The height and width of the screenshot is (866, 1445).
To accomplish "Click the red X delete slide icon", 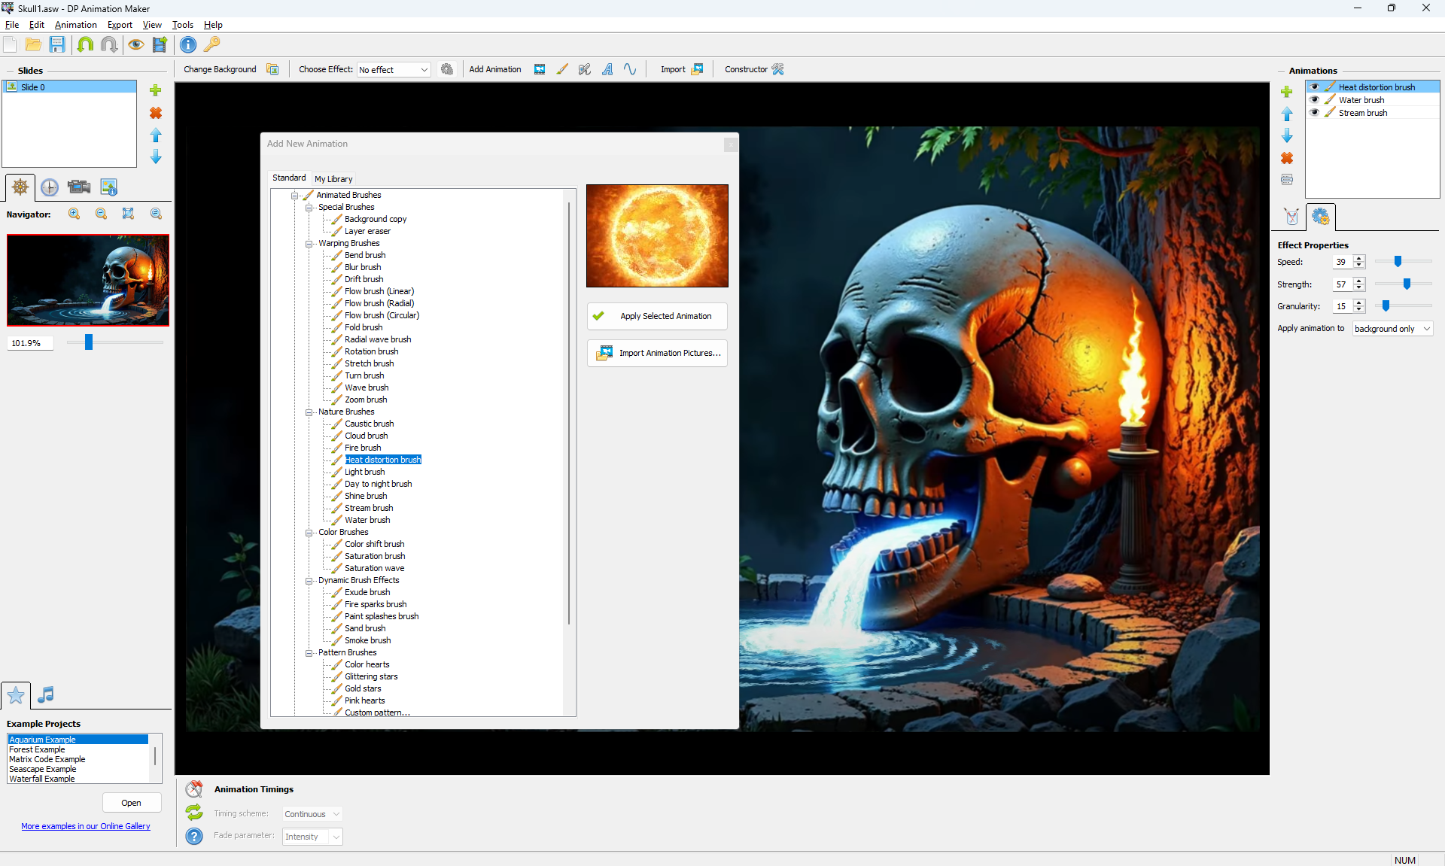I will pos(156,113).
